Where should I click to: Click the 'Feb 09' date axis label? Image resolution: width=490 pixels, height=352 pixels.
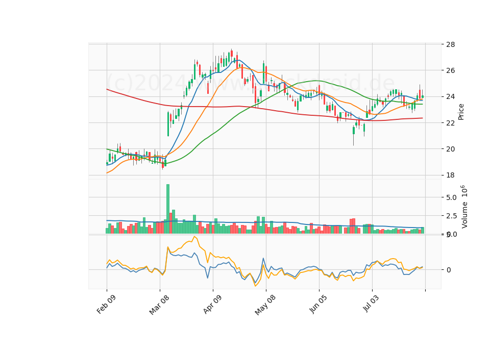tap(106, 304)
